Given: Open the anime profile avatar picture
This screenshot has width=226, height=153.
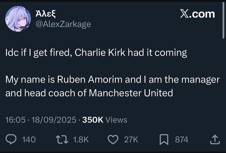Looking at the screenshot, I should tap(18, 19).
